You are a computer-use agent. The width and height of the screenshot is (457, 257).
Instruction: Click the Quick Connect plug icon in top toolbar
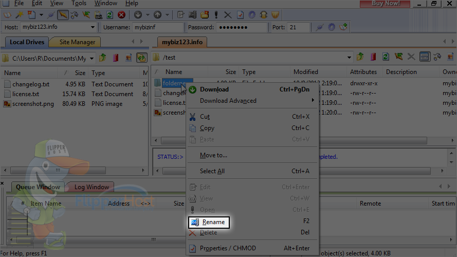tap(51, 14)
